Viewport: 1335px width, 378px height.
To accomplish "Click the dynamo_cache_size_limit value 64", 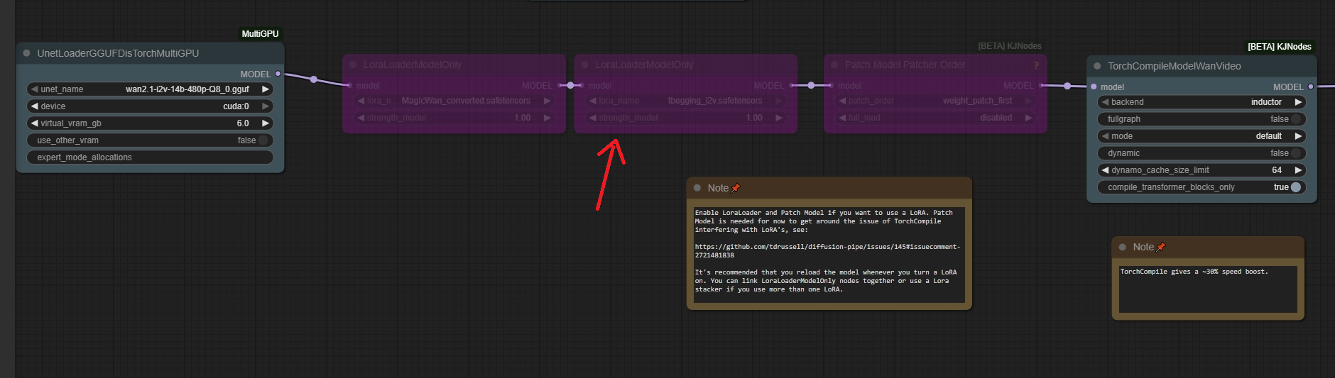I will coord(1277,170).
